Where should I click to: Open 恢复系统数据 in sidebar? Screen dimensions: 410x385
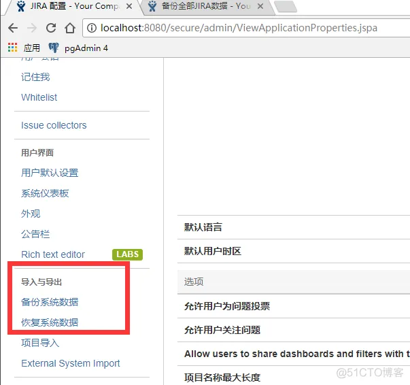click(x=50, y=322)
